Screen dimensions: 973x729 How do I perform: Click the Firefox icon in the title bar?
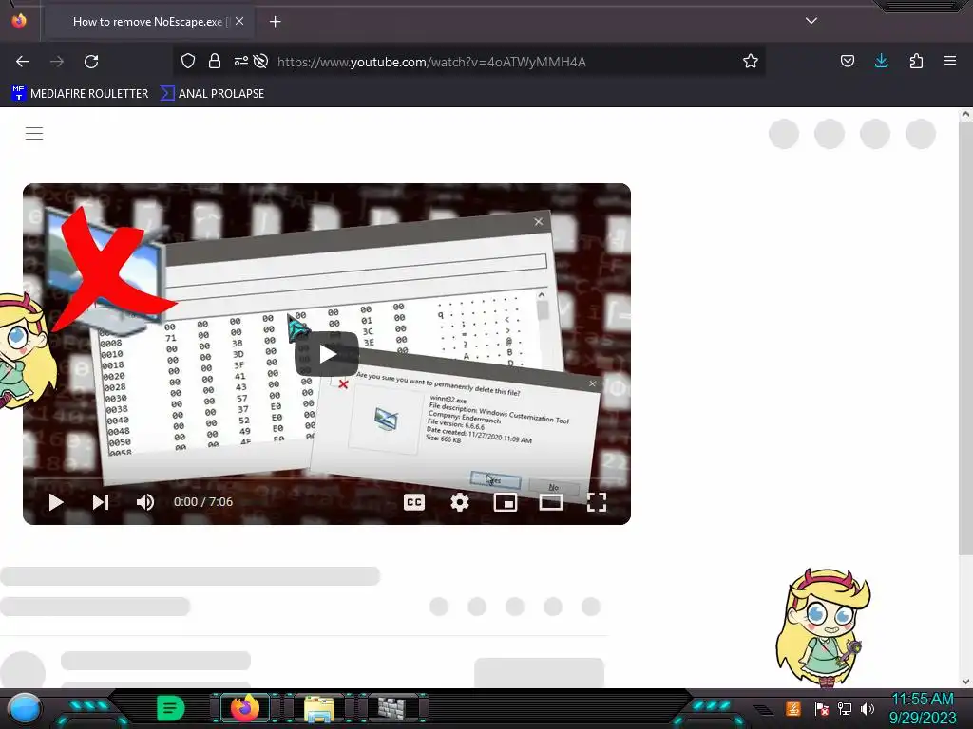pyautogui.click(x=19, y=21)
